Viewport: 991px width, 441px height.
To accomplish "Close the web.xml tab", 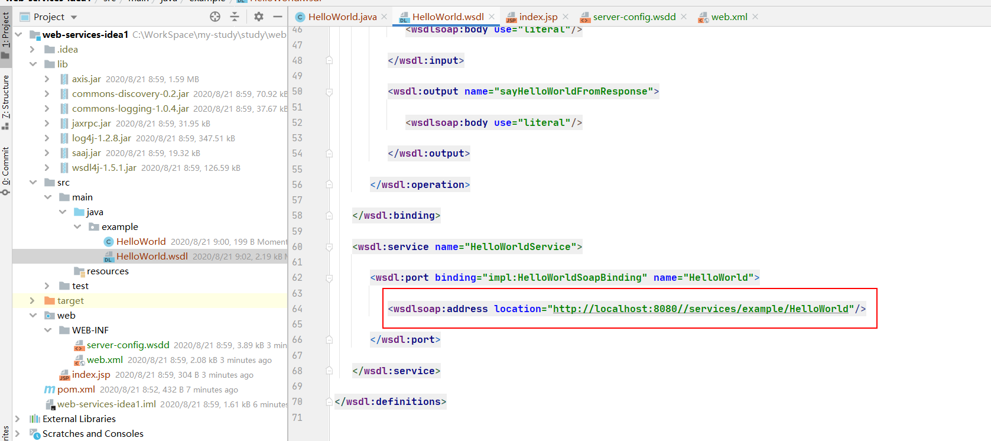I will [x=755, y=17].
